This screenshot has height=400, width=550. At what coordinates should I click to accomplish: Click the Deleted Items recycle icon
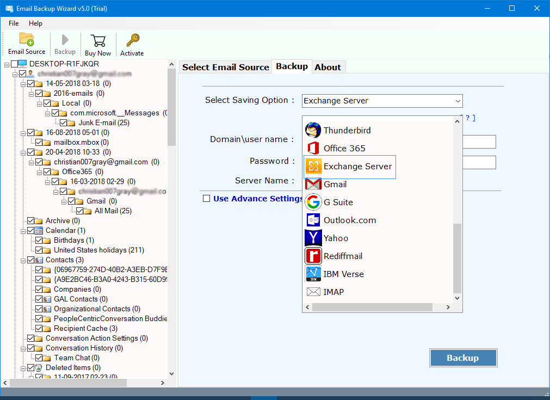coord(39,368)
